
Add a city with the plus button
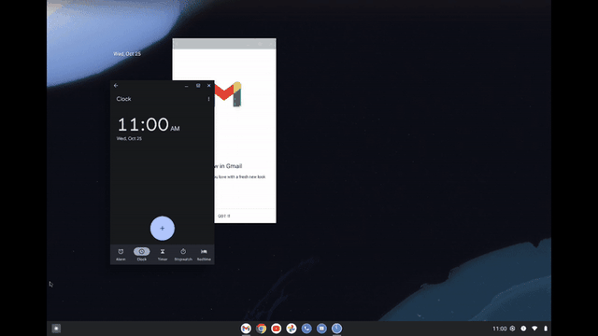click(162, 228)
